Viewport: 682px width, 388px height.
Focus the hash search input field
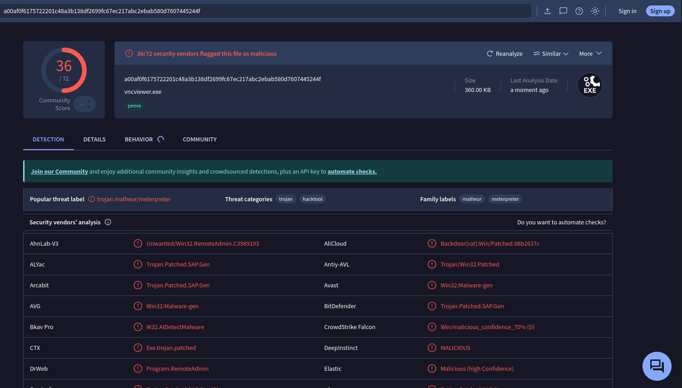click(265, 11)
